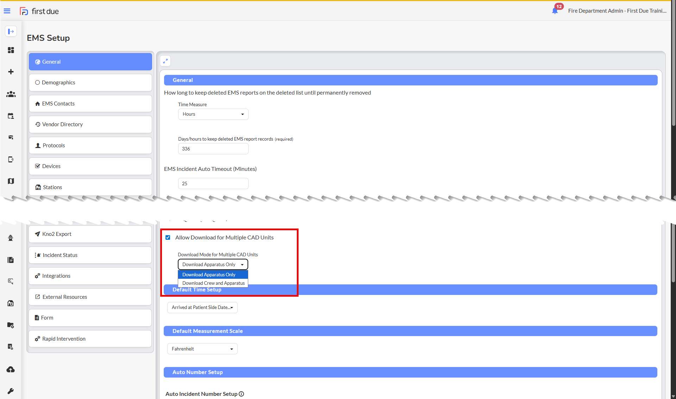Screen dimensions: 676x399
Task: Click the plus icon in sidebar
Action: [x=11, y=72]
